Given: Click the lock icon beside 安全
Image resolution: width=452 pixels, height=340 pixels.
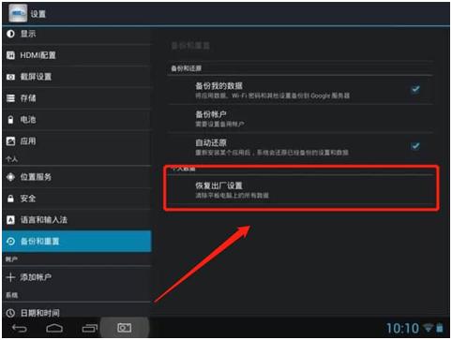Looking at the screenshot, I should (x=10, y=199).
